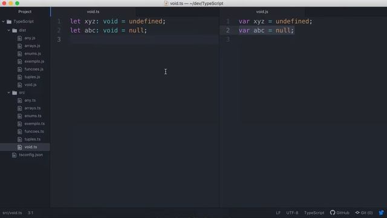Open arrays.js in the tree
This screenshot has height=218, width=387.
32,46
